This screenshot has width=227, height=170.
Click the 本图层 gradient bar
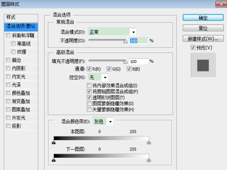coord(101,138)
